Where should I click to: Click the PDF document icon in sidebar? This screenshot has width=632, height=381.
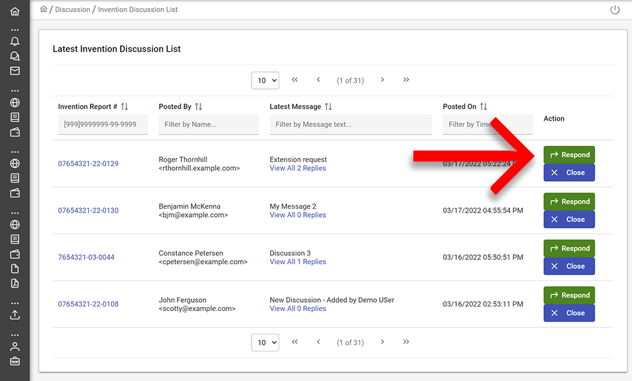tap(15, 283)
